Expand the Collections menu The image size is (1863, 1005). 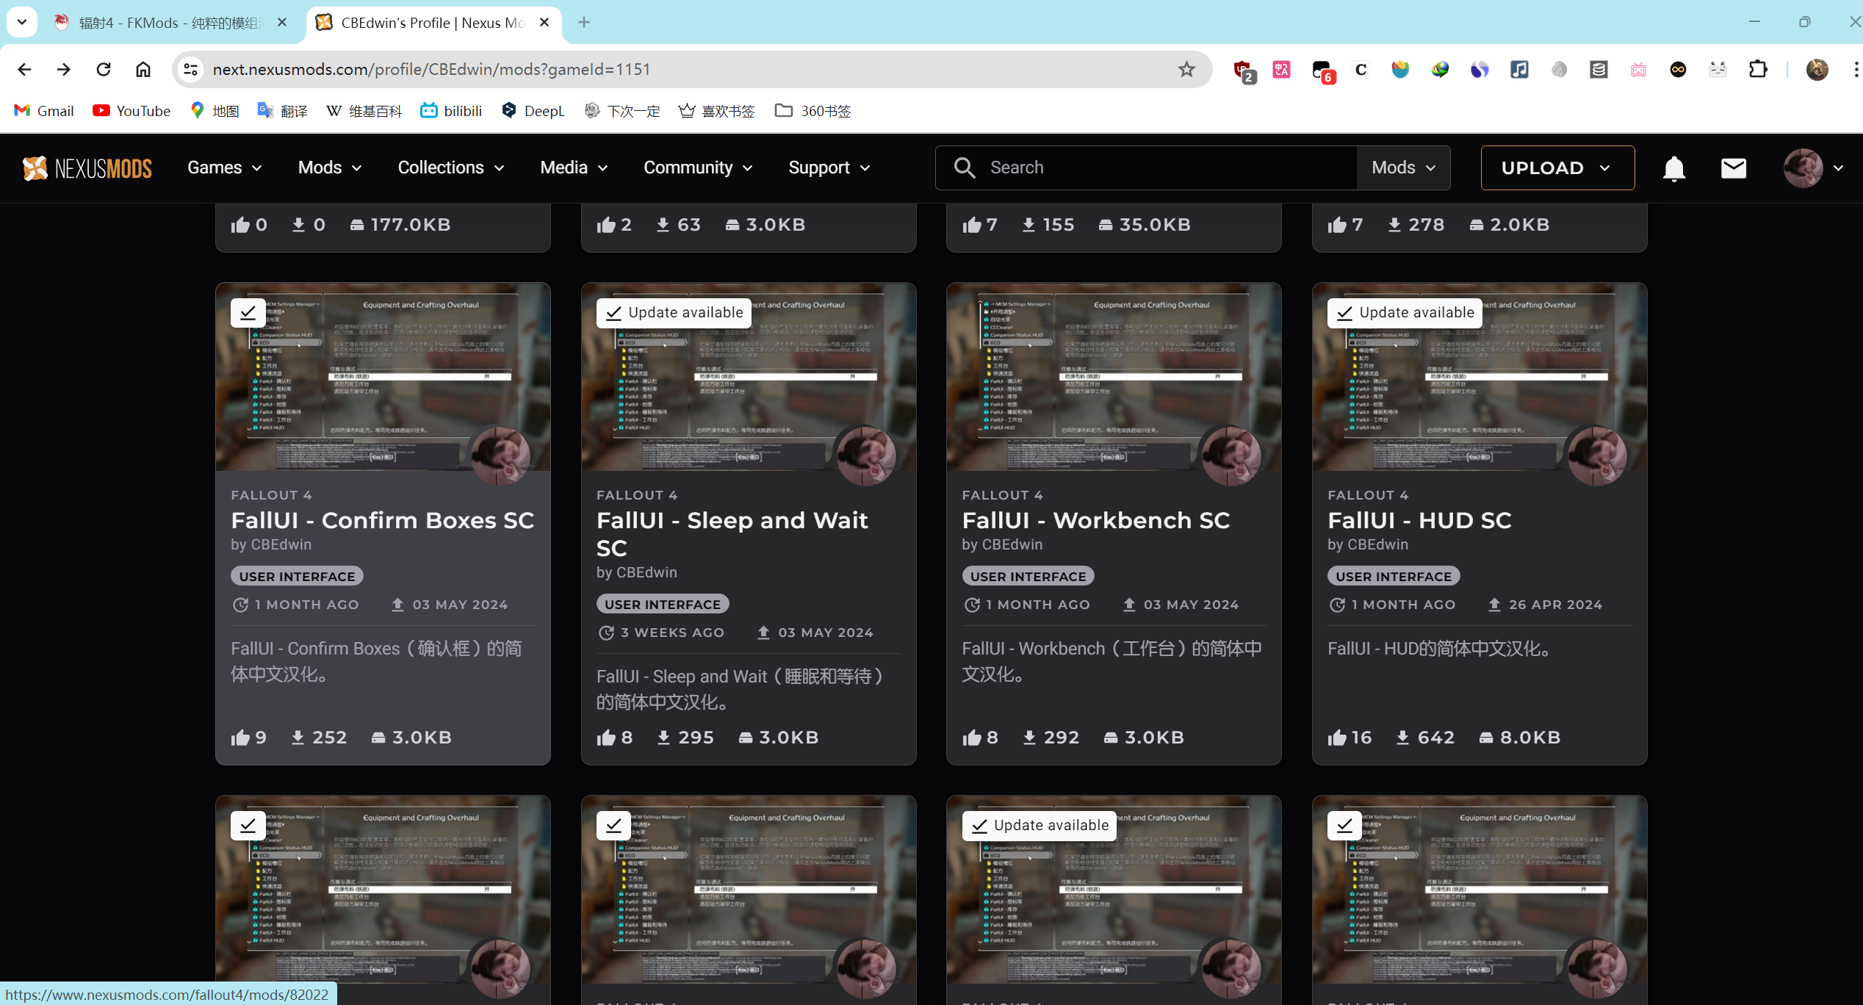(x=451, y=168)
